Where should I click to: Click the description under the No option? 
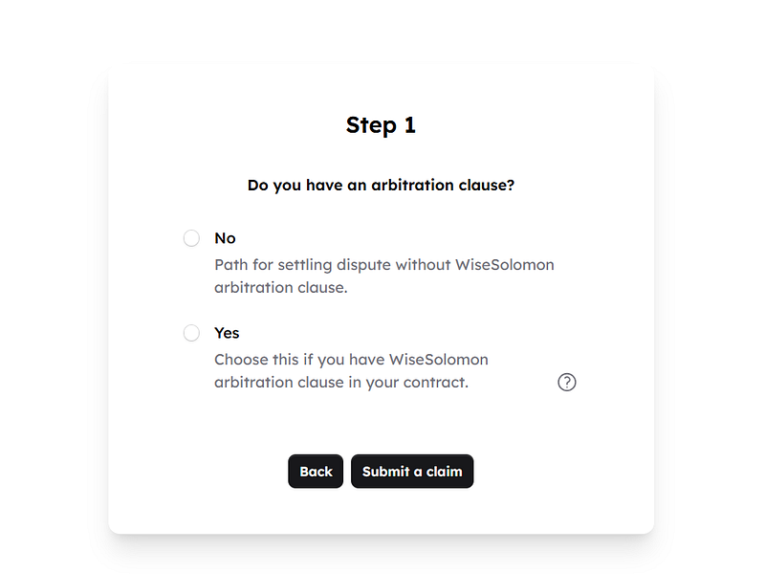tap(382, 276)
